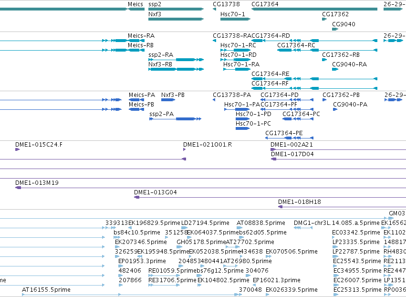Select the bs62d05.5prime EST label
The width and height of the screenshot is (406, 297).
262,233
